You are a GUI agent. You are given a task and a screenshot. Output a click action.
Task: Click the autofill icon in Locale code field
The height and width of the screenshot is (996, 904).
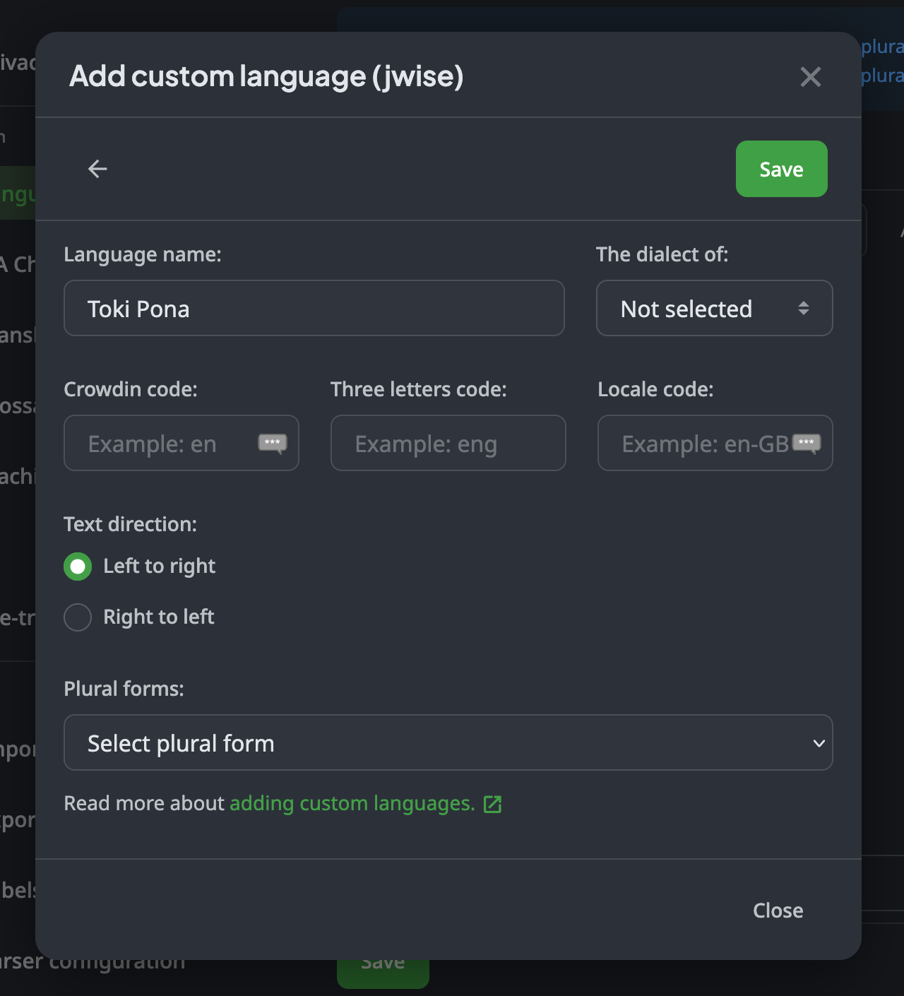tap(807, 443)
